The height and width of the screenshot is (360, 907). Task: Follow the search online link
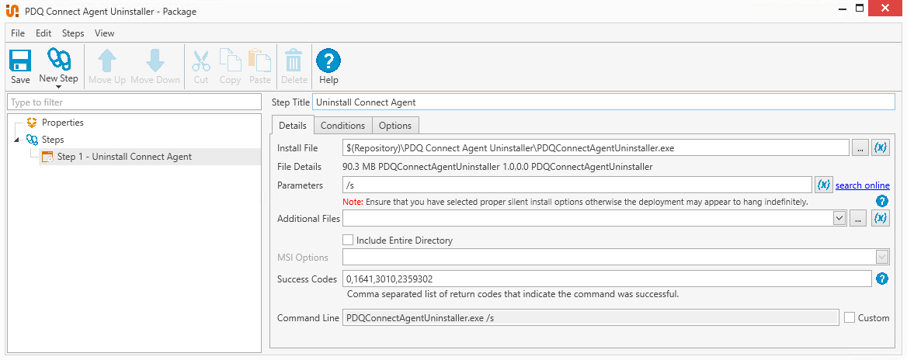(x=863, y=185)
